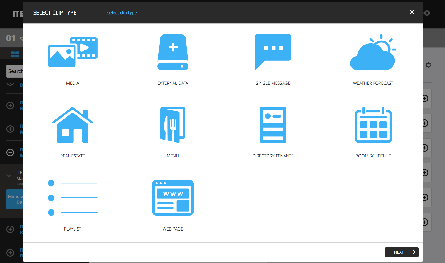Pick the Directory Tenants icon
The image size is (445, 263).
(x=273, y=125)
